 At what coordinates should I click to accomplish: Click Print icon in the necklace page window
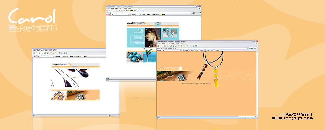pyautogui.click(x=194, y=46)
